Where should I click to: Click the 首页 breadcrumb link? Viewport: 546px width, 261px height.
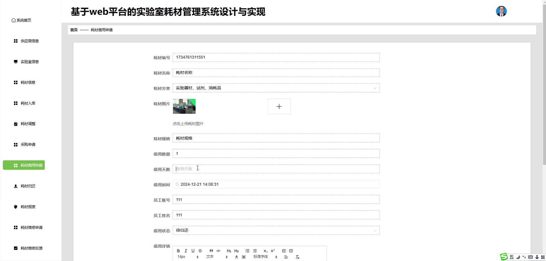coord(74,30)
